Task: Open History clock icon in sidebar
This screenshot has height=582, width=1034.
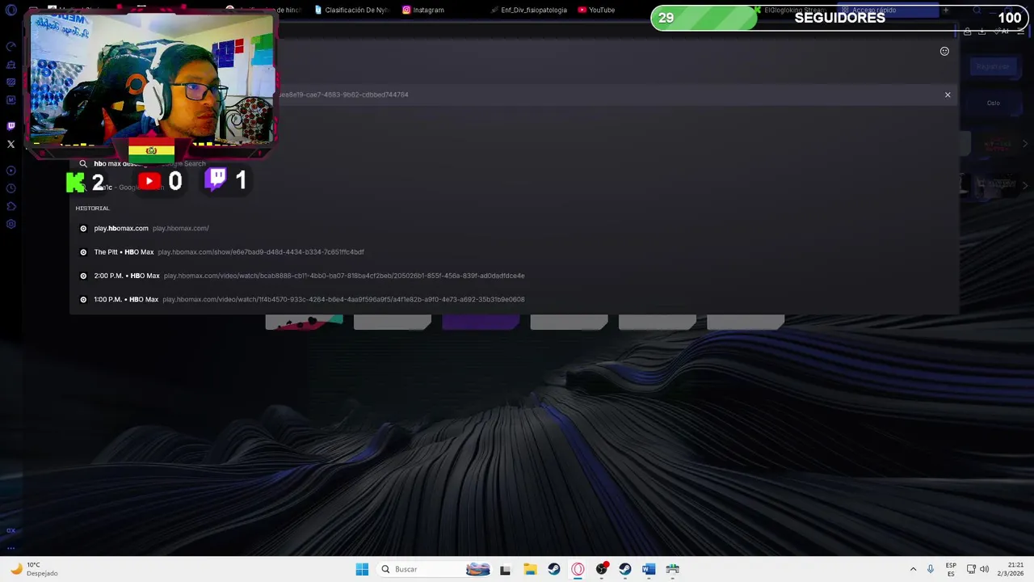Action: pyautogui.click(x=11, y=188)
